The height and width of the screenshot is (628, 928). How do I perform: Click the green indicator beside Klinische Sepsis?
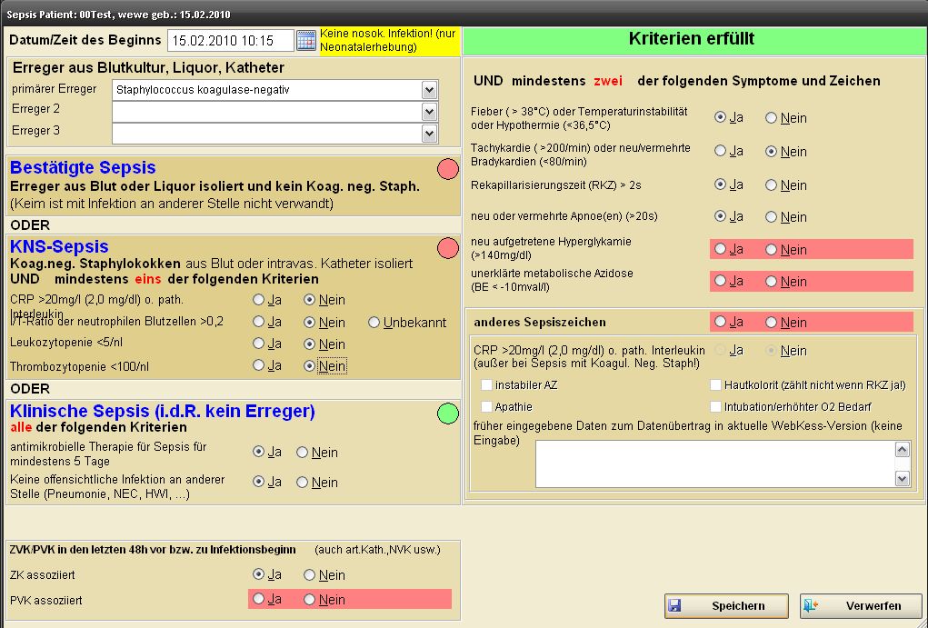(x=447, y=414)
